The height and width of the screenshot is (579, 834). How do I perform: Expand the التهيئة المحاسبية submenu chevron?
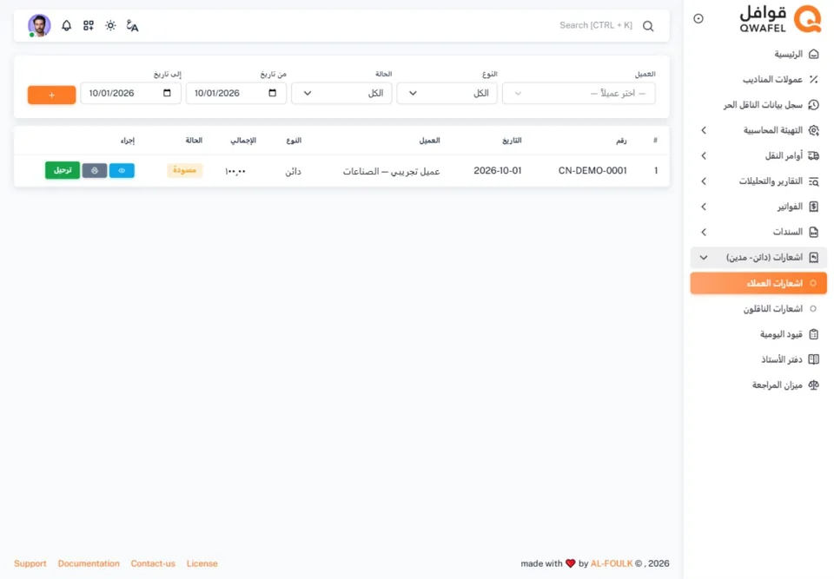[704, 130]
